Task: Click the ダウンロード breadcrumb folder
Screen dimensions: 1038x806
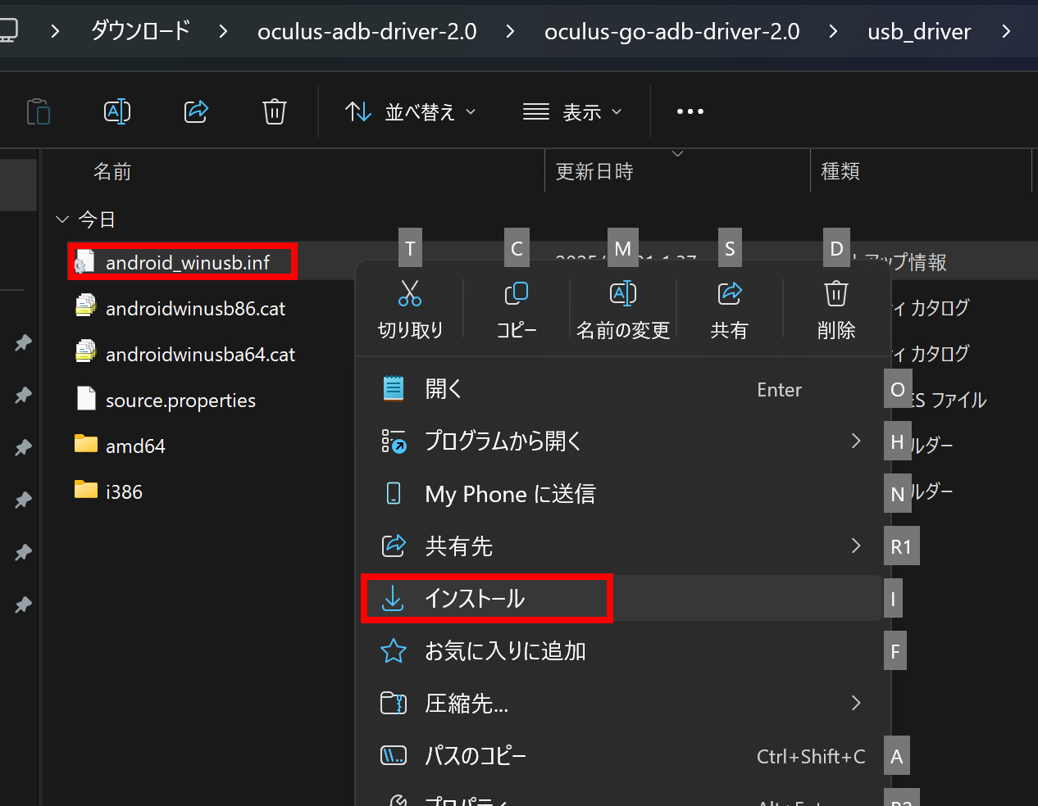Action: [x=140, y=32]
